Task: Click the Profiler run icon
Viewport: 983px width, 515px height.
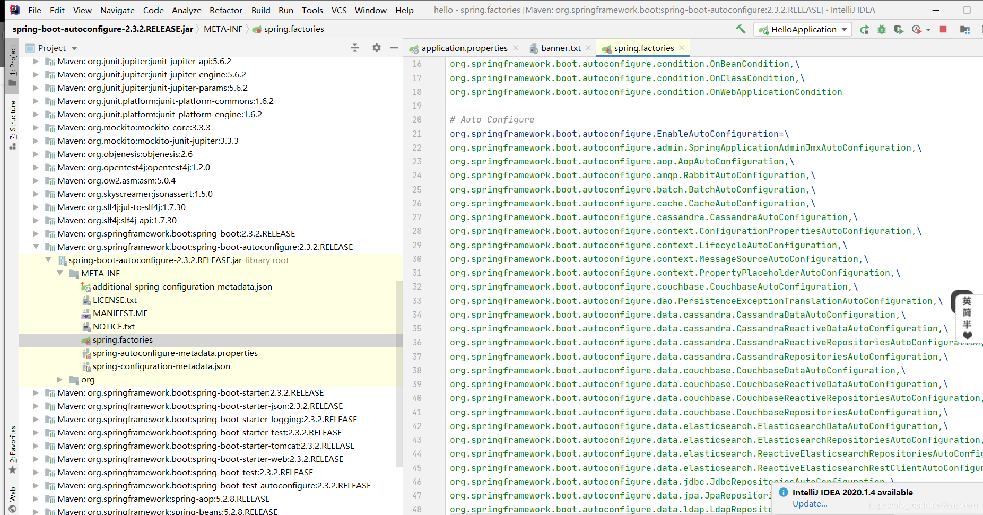Action: (x=916, y=29)
